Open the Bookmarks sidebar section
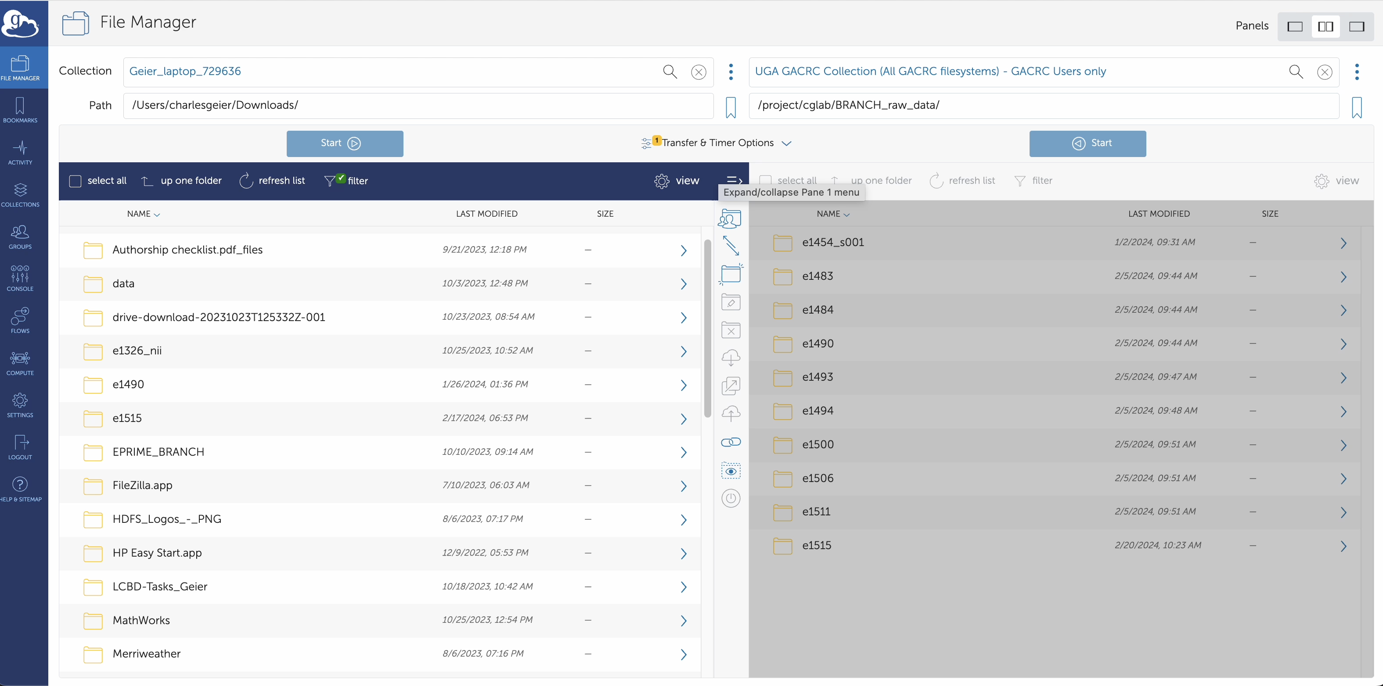The height and width of the screenshot is (686, 1383). (x=20, y=110)
